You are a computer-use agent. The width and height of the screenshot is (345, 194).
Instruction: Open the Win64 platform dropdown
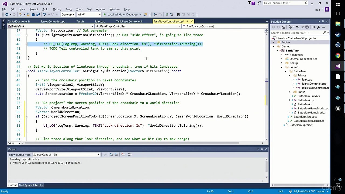89,15
